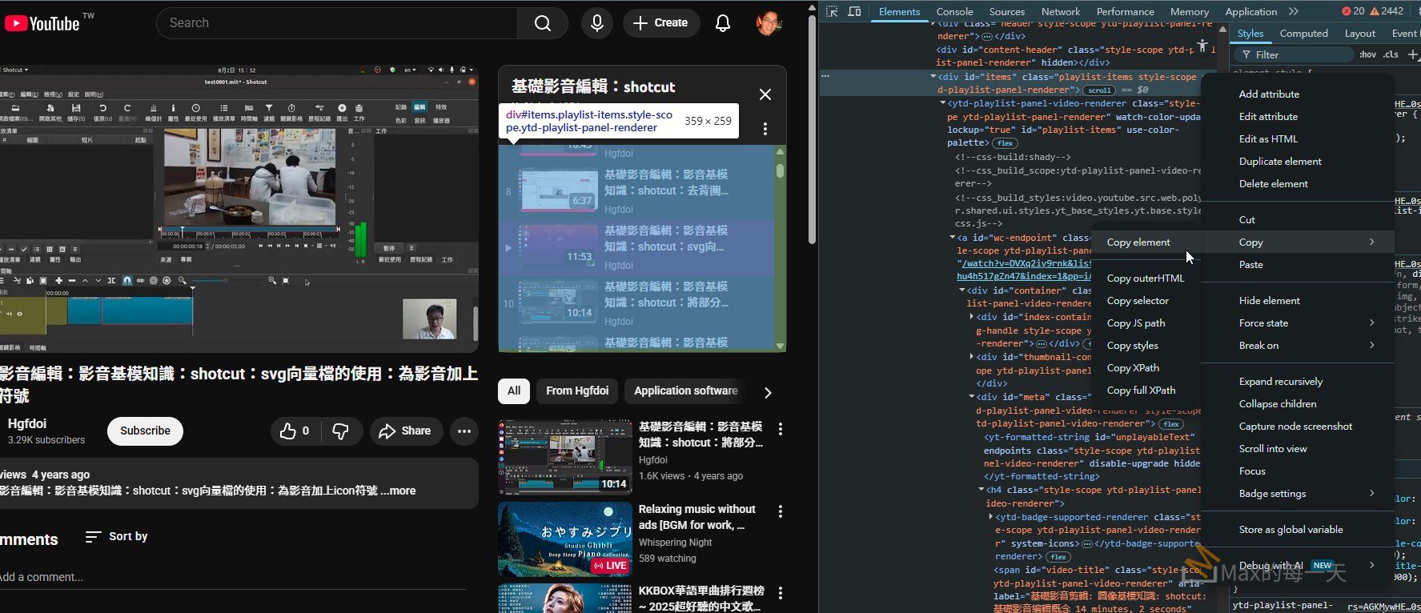Click the Subscribe button
The width and height of the screenshot is (1421, 613).
point(145,431)
